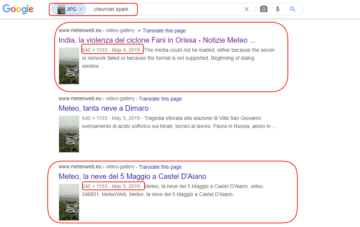Click the ciclone Fani result's meteoweb.eu URL
This screenshot has width=360, height=227.
point(97,30)
